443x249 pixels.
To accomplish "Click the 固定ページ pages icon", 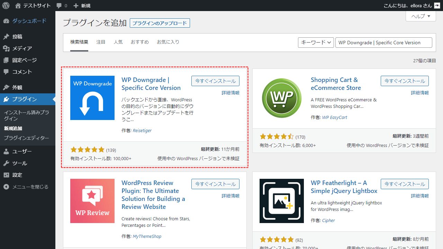I will pyautogui.click(x=6, y=60).
